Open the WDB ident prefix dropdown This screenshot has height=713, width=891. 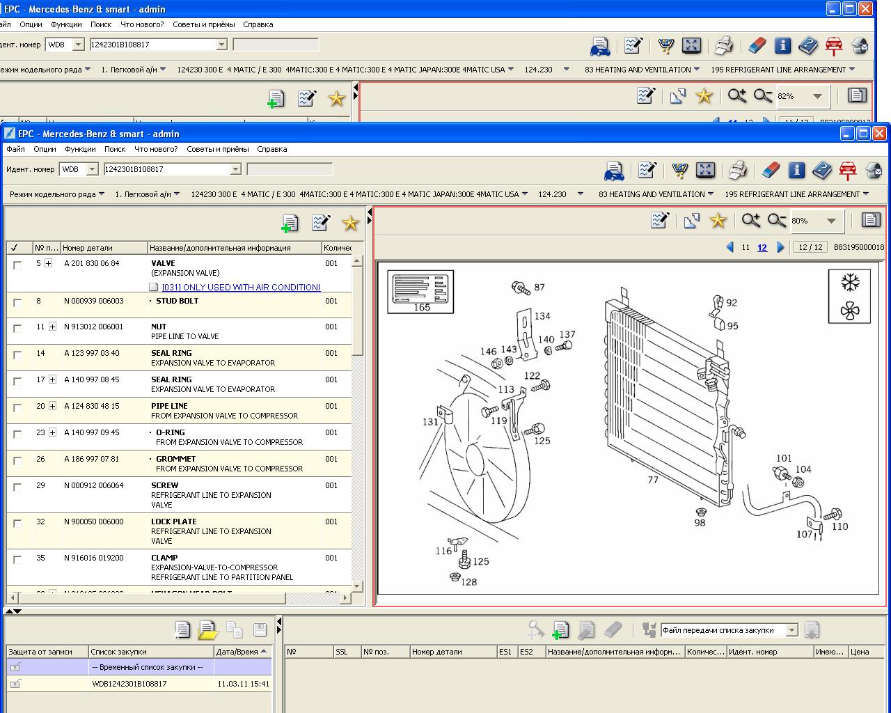point(92,169)
